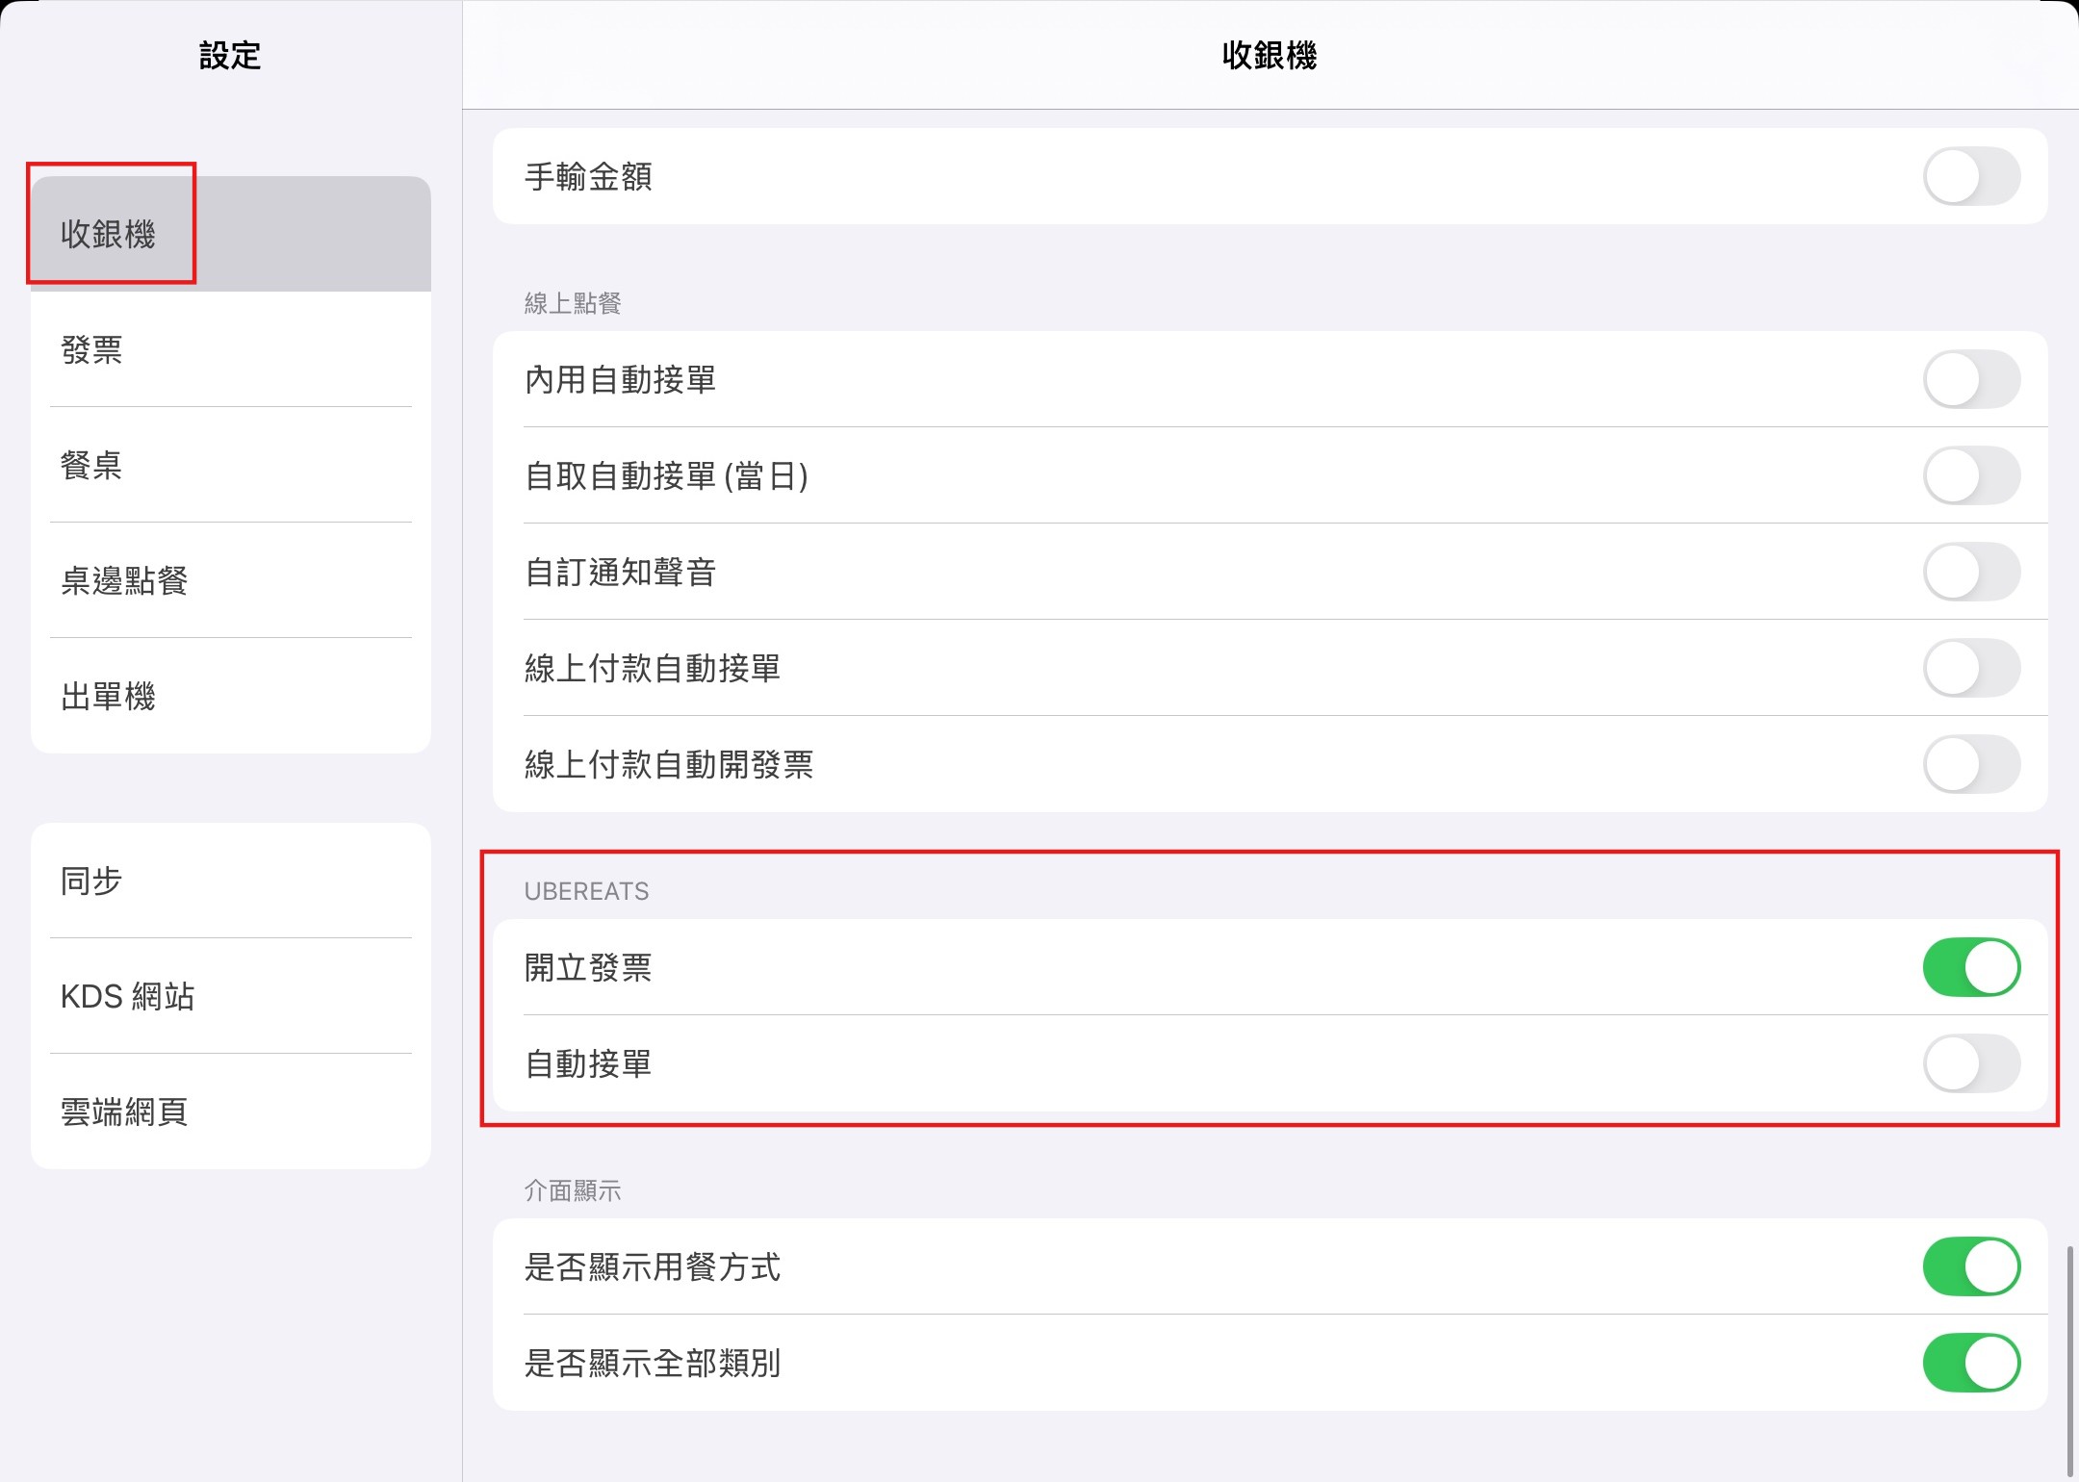The height and width of the screenshot is (1482, 2079).
Task: Open KDS 網站 option
Action: point(231,996)
